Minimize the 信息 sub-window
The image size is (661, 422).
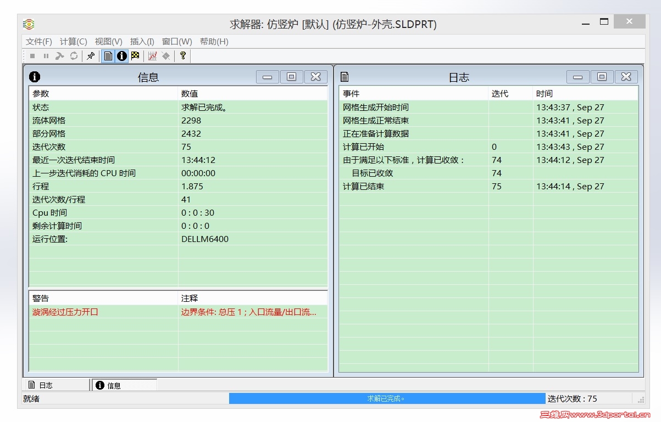tap(267, 77)
